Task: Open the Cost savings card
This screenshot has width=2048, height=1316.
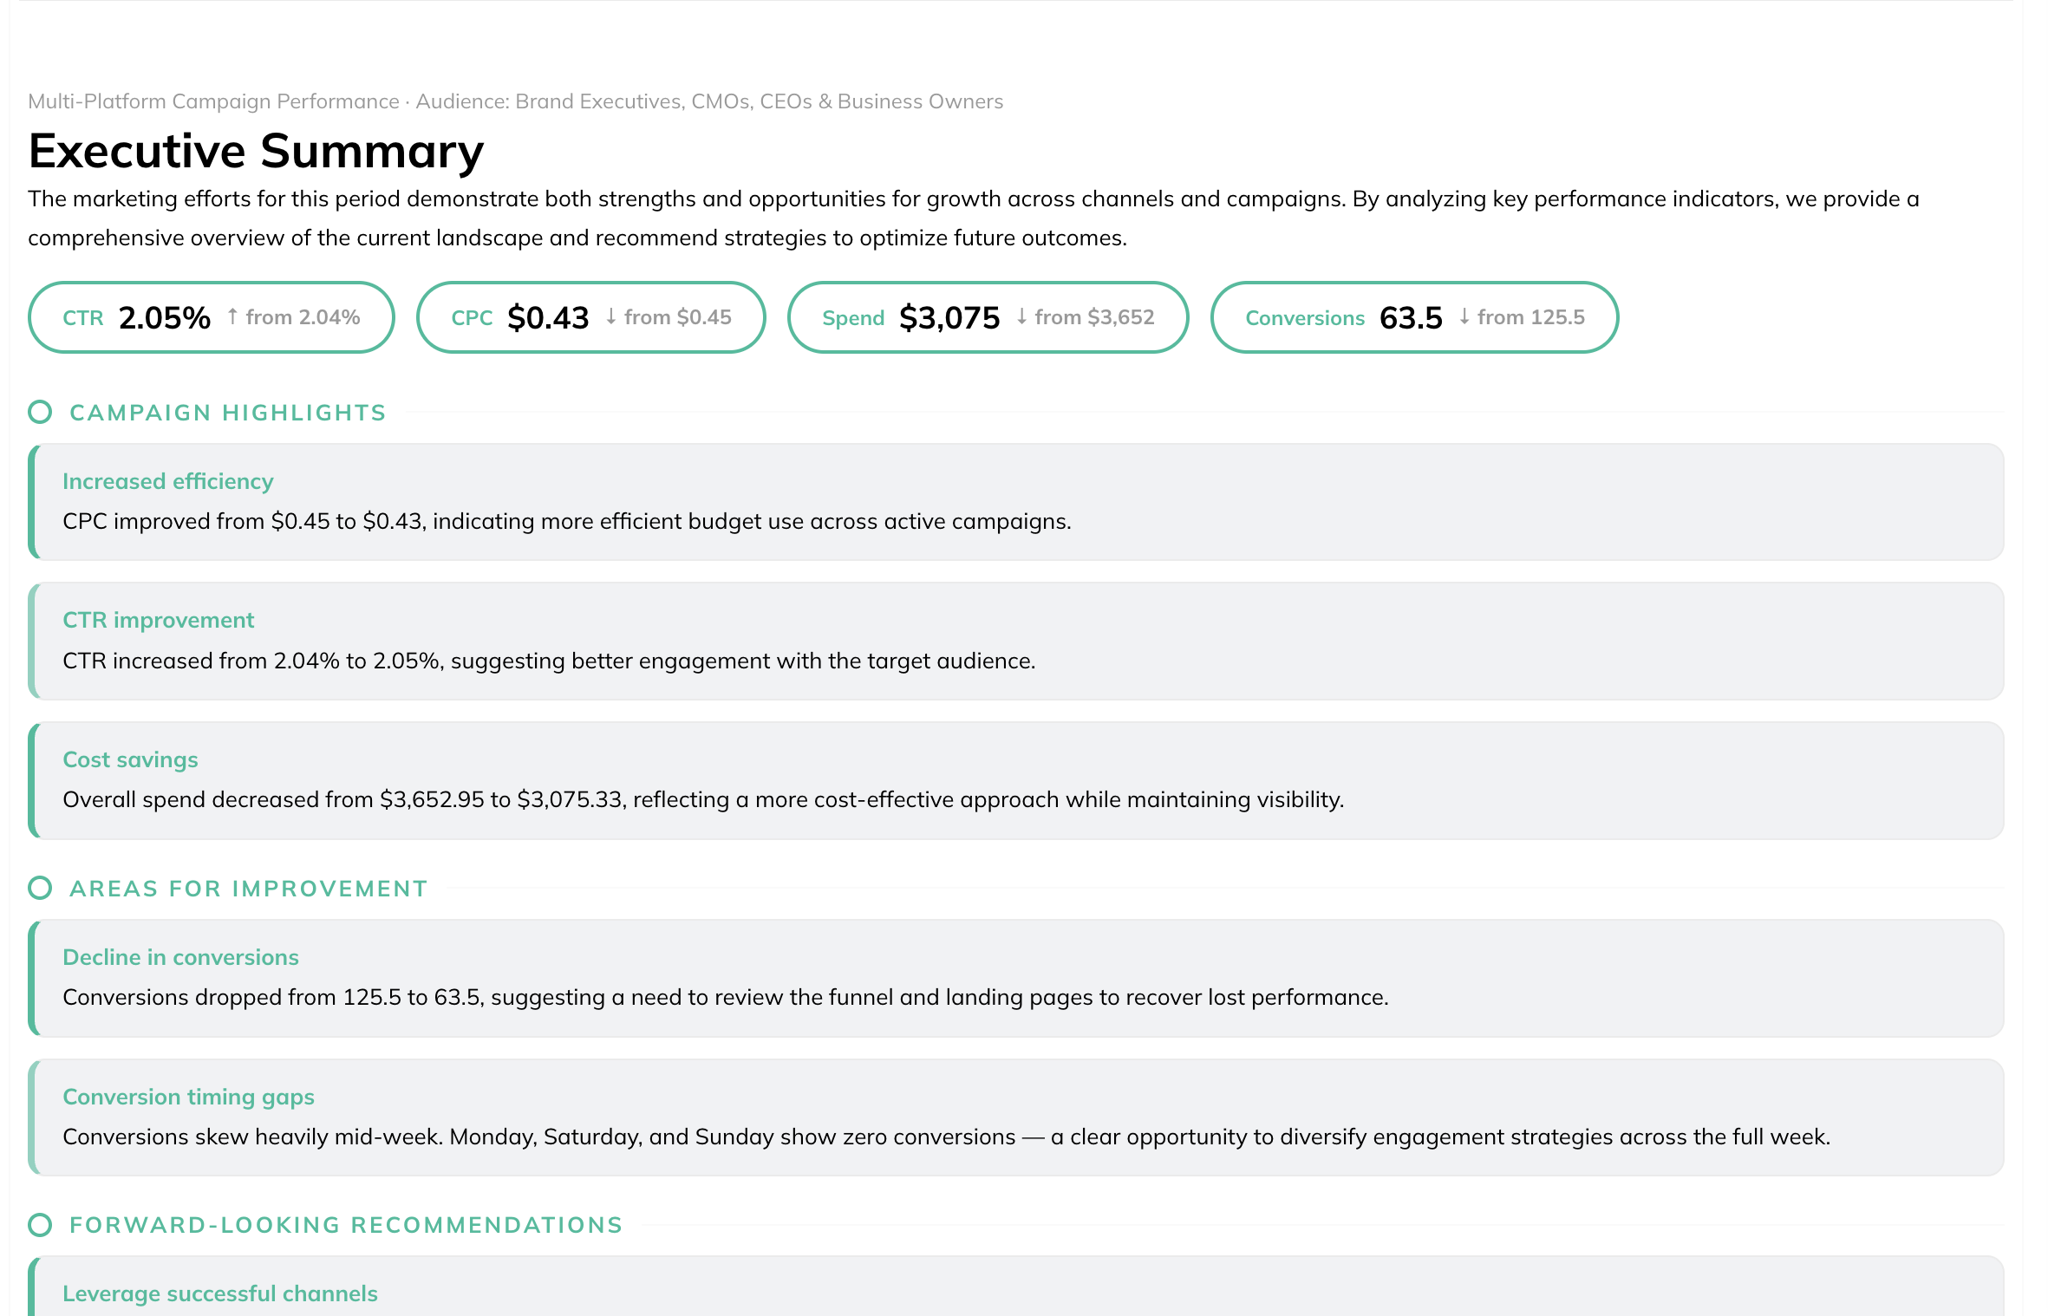Action: click(x=1016, y=780)
